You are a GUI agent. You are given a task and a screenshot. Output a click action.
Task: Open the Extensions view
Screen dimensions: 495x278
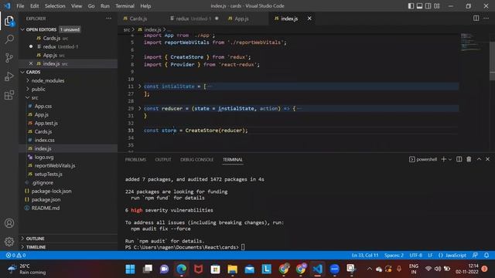9,95
